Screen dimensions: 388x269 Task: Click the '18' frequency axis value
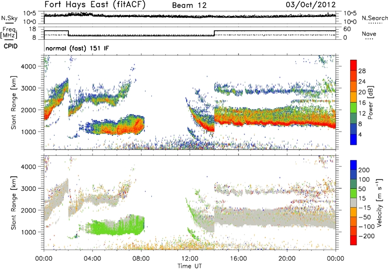[x=32, y=29]
